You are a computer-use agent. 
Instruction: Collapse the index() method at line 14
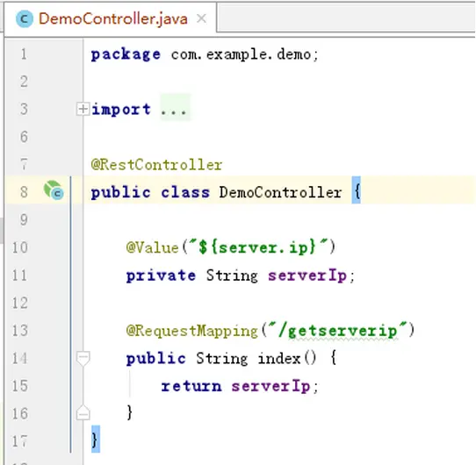point(83,358)
